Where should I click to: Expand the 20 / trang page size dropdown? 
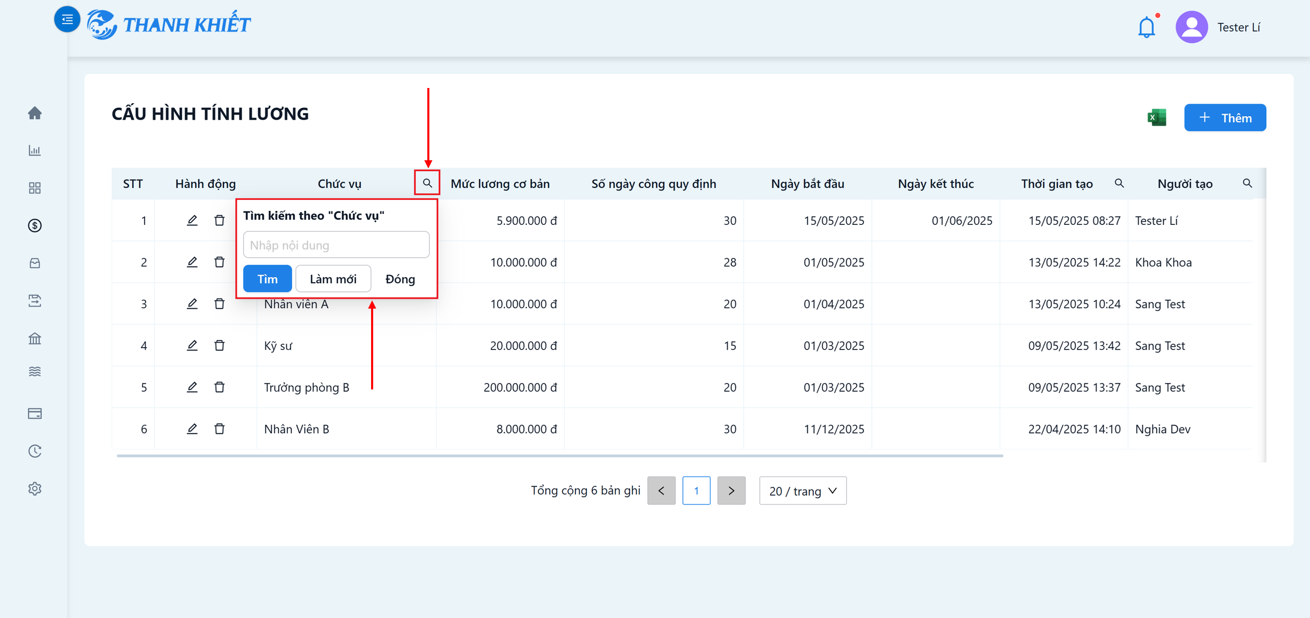click(803, 490)
